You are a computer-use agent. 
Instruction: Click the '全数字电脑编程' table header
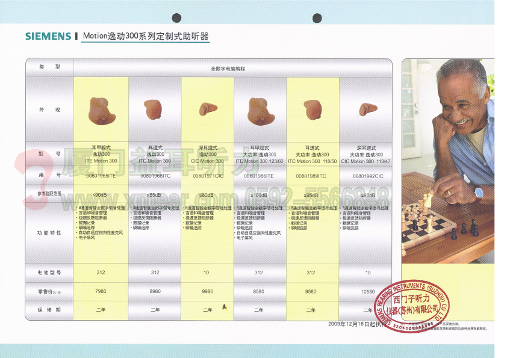click(x=228, y=69)
